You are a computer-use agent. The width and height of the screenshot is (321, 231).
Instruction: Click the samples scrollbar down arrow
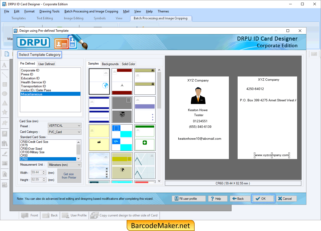point(159,181)
